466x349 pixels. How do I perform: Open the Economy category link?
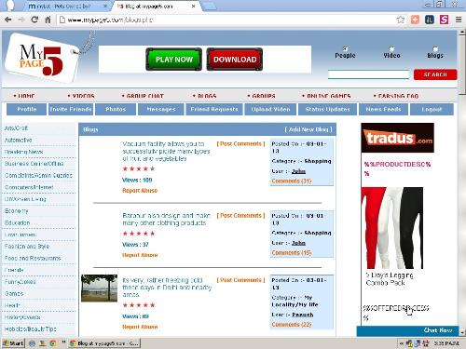point(16,211)
